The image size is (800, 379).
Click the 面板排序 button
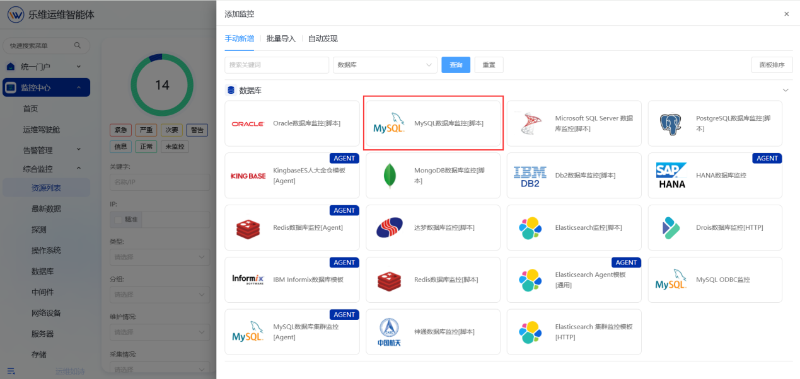pyautogui.click(x=772, y=65)
